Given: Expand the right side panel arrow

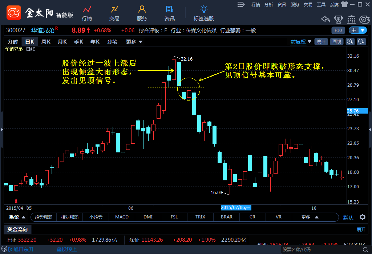Looking at the screenshot, I should point(370,130).
